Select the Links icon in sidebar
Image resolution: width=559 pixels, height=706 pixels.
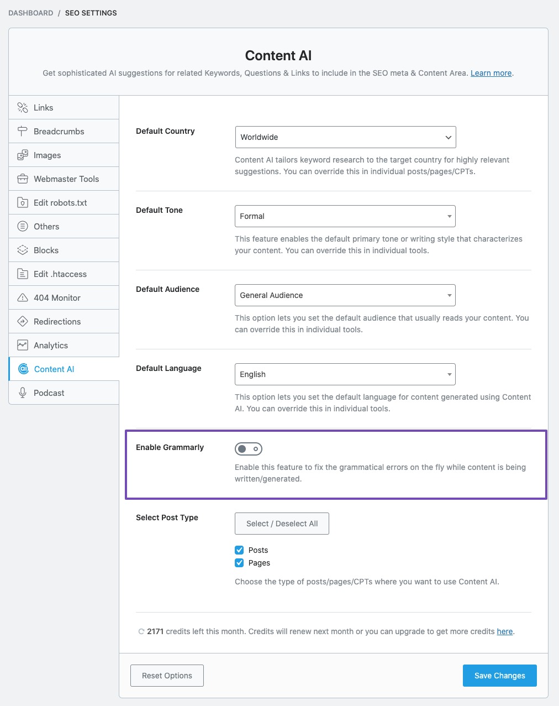pyautogui.click(x=23, y=107)
